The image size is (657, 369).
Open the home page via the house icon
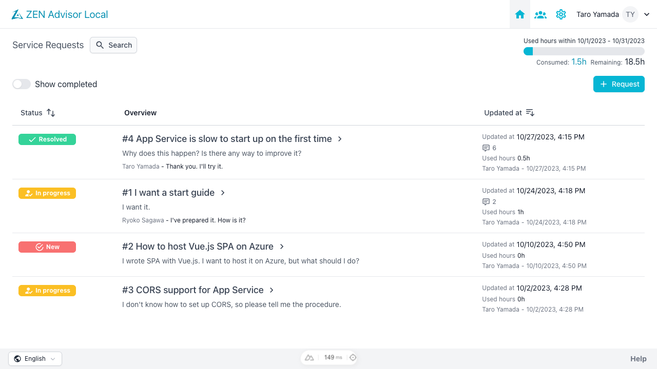click(519, 14)
